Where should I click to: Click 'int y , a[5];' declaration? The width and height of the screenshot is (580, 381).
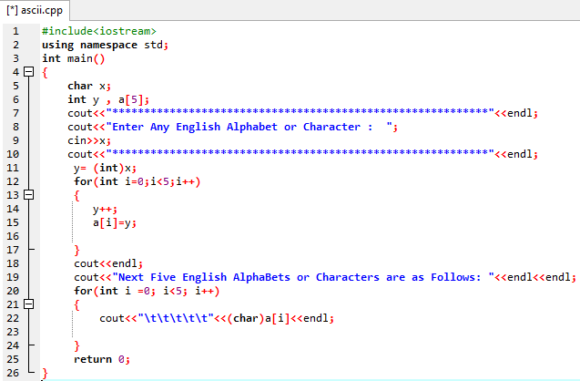pos(108,99)
